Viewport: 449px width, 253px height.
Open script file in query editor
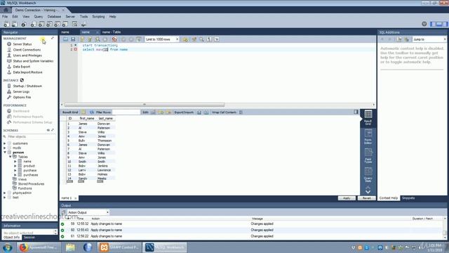click(x=65, y=39)
